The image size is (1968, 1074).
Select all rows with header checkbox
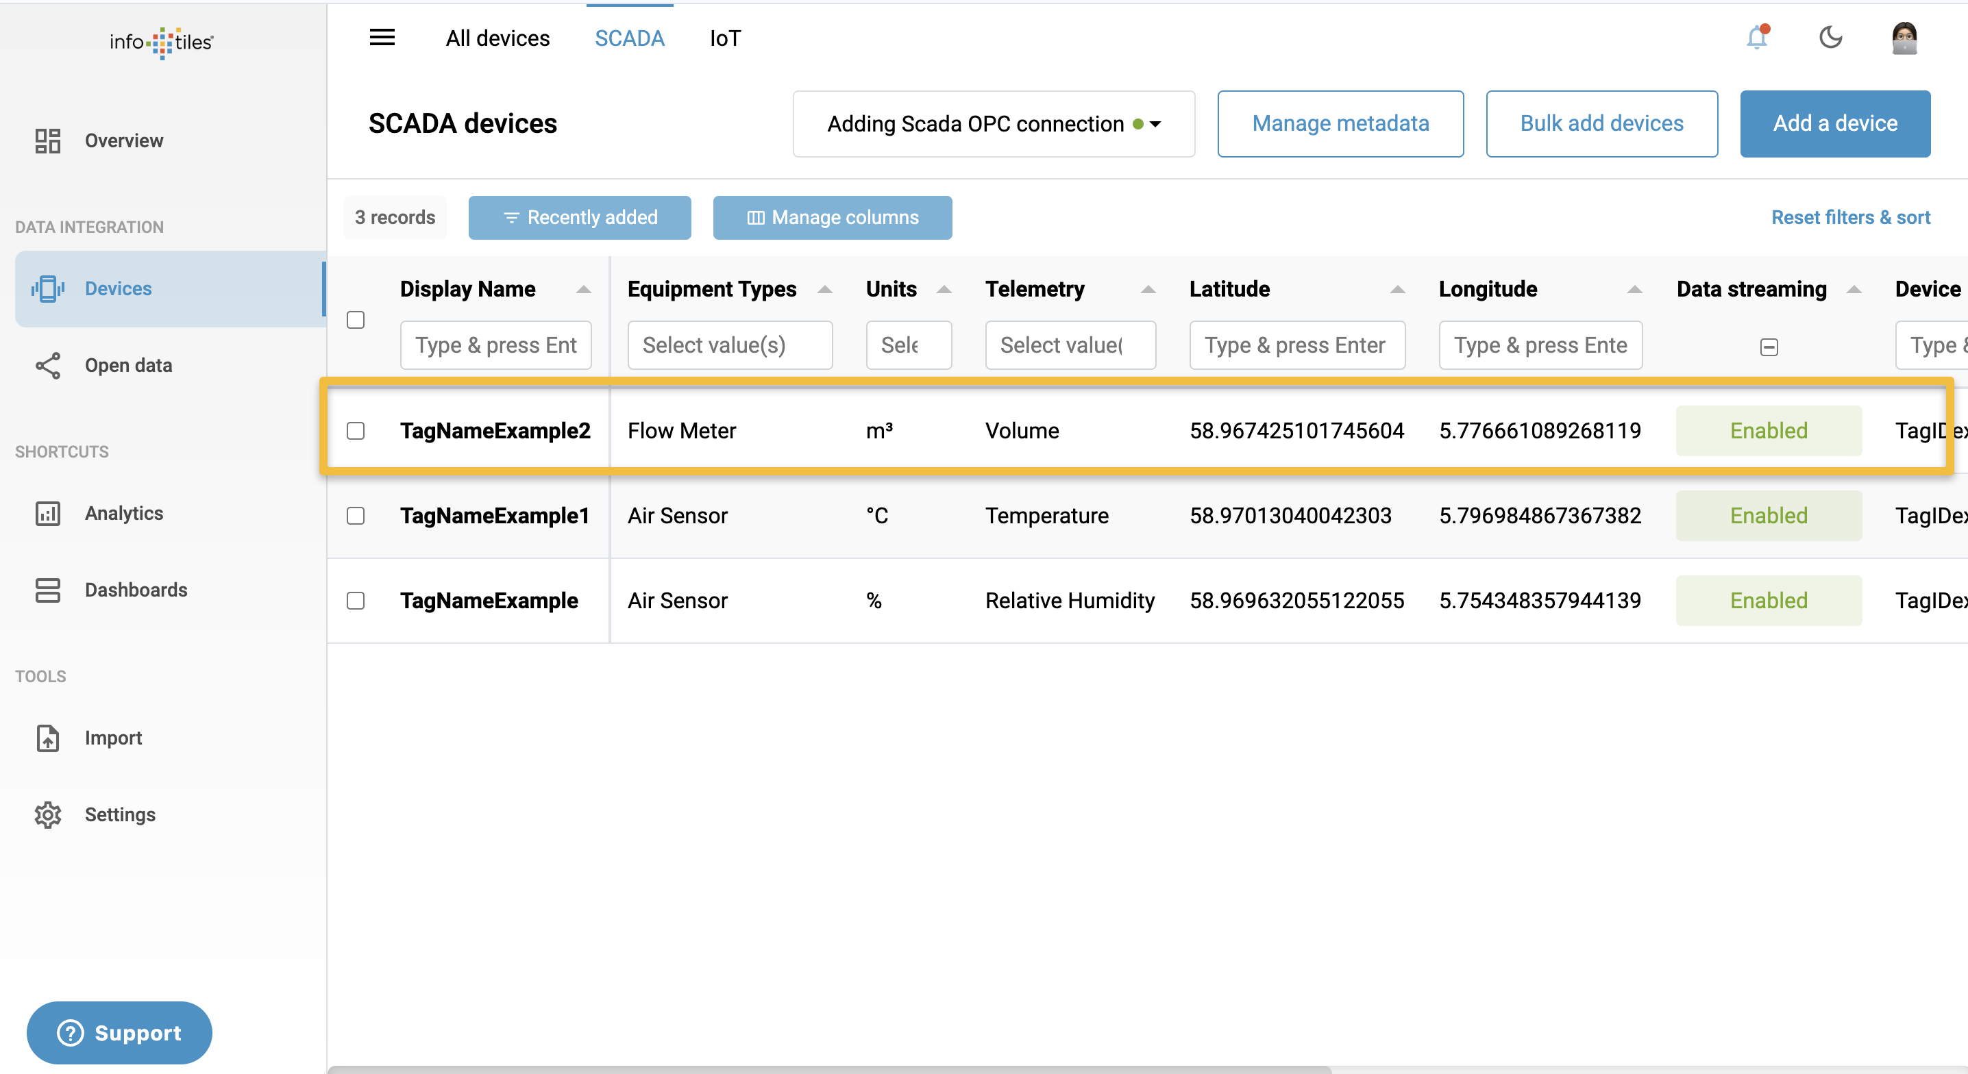pos(355,319)
